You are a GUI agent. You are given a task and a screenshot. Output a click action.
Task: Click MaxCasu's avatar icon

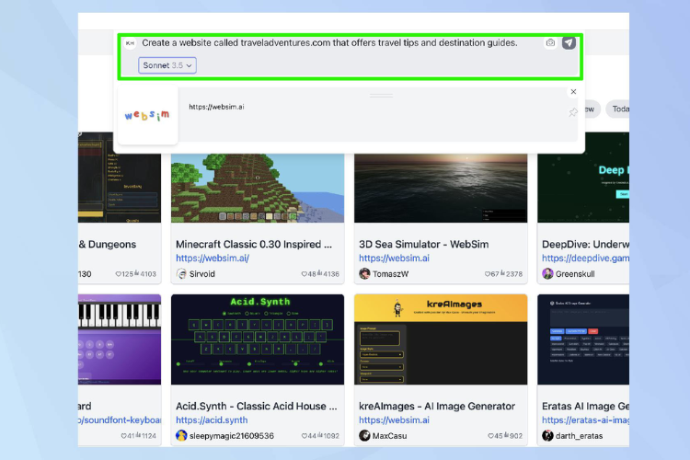coord(364,436)
